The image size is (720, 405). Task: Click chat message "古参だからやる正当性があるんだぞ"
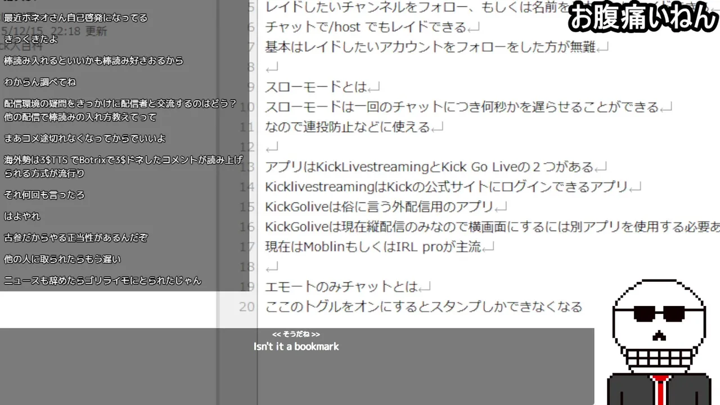coord(75,238)
